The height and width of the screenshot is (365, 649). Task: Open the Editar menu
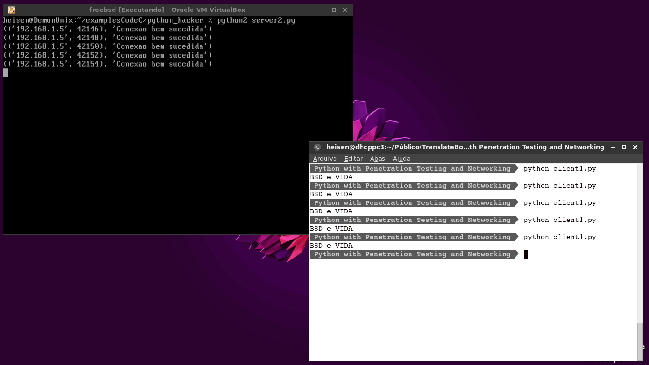tap(353, 159)
